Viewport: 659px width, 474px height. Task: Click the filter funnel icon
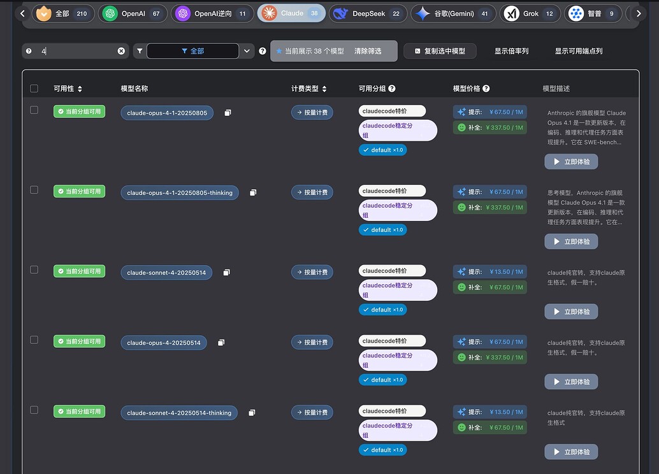pyautogui.click(x=140, y=51)
